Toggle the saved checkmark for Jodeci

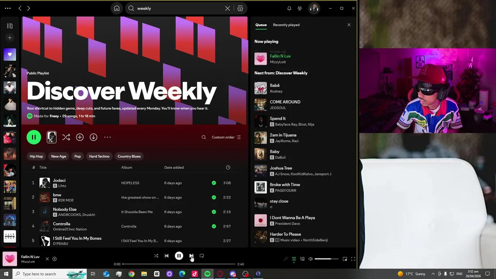pyautogui.click(x=214, y=183)
